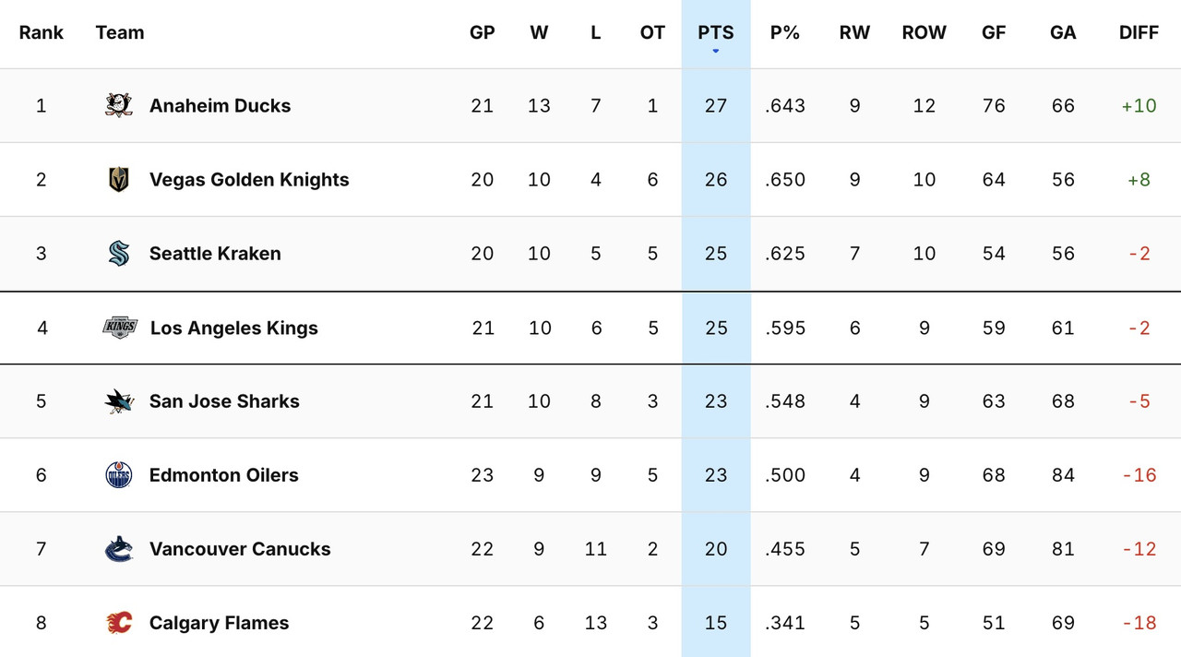
Task: Select the Edmonton Oilers logo
Action: pyautogui.click(x=119, y=474)
